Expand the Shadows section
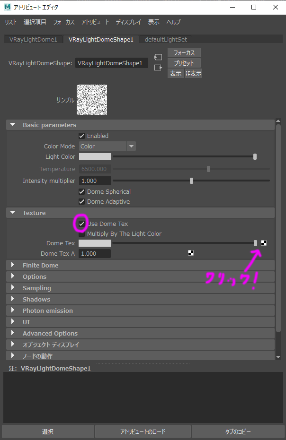Viewport: 286px width, 440px height. [13, 299]
